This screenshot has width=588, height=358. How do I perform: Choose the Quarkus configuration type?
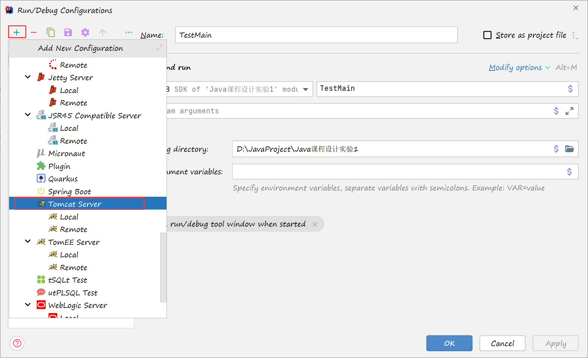tap(88, 179)
